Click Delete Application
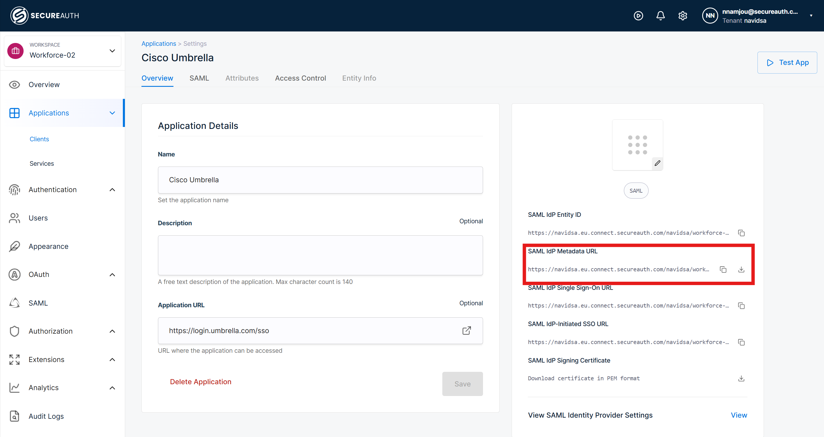This screenshot has height=437, width=824. tap(201, 382)
